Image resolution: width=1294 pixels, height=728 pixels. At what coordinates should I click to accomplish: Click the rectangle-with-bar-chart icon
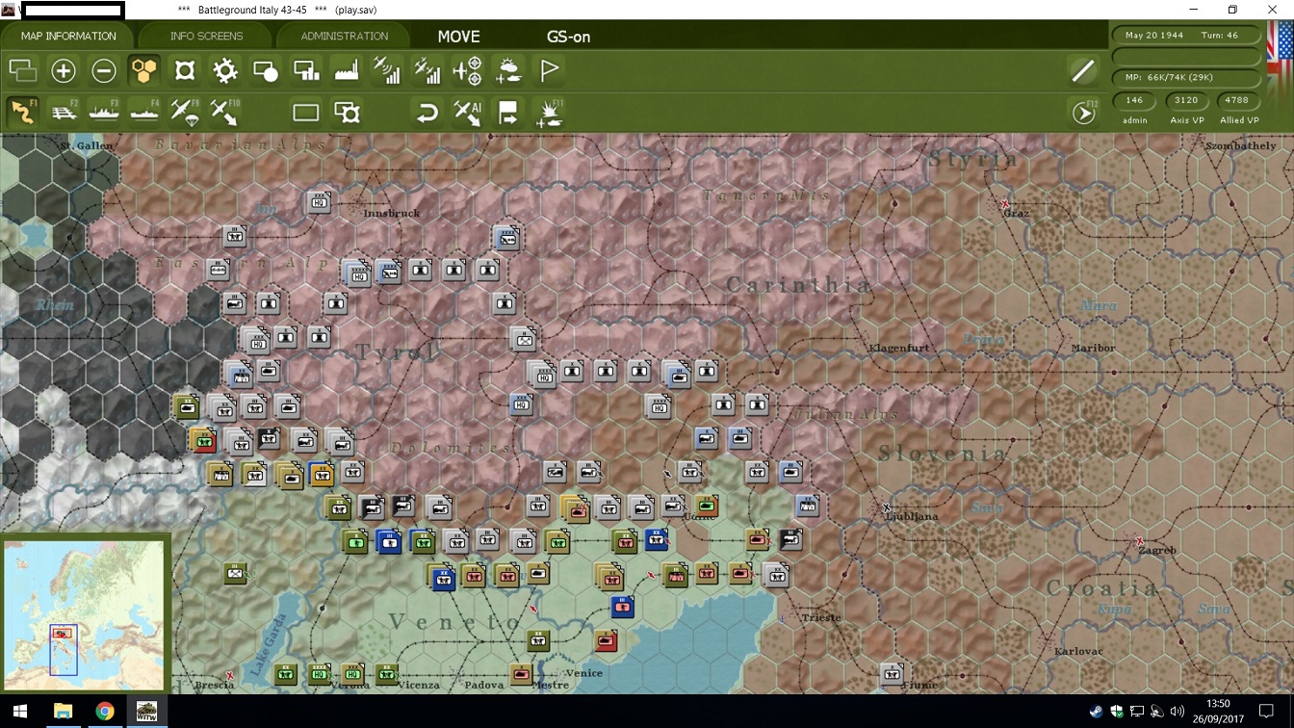click(x=306, y=70)
